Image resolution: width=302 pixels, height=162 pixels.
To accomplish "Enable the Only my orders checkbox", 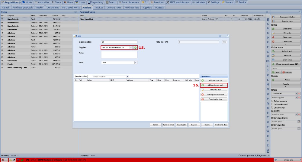I will click(x=272, y=101).
